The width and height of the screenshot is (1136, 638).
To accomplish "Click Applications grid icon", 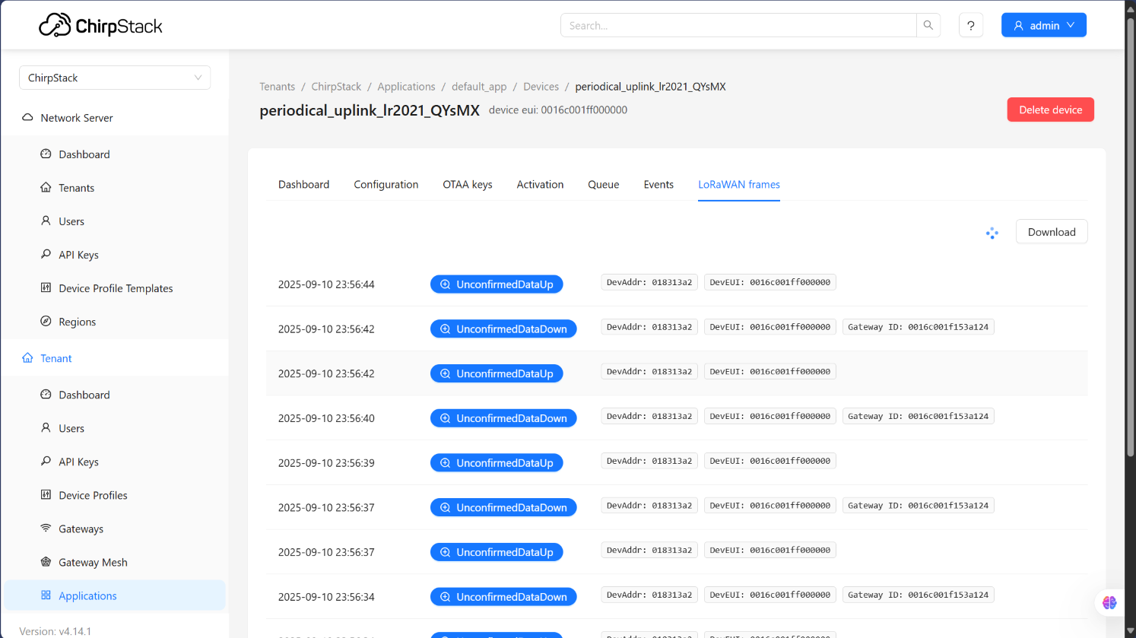I will (x=46, y=595).
